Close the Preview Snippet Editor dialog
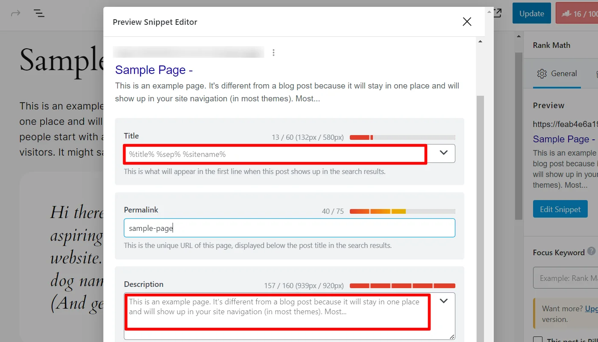 [x=467, y=22]
